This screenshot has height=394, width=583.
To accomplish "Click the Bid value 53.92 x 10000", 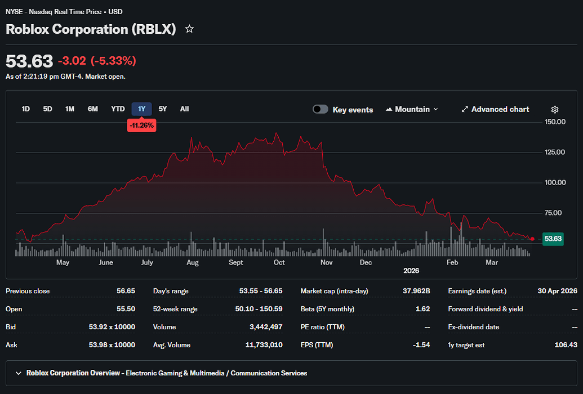I will (x=112, y=326).
